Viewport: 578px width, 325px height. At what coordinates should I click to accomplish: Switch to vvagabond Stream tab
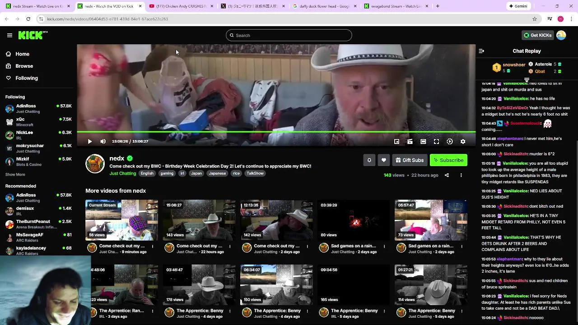[396, 6]
